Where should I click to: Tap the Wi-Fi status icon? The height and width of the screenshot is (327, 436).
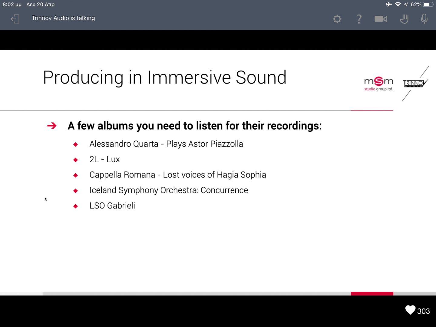coord(398,4)
